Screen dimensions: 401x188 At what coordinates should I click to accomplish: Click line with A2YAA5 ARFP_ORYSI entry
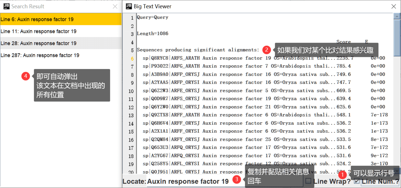pyautogui.click(x=264, y=83)
